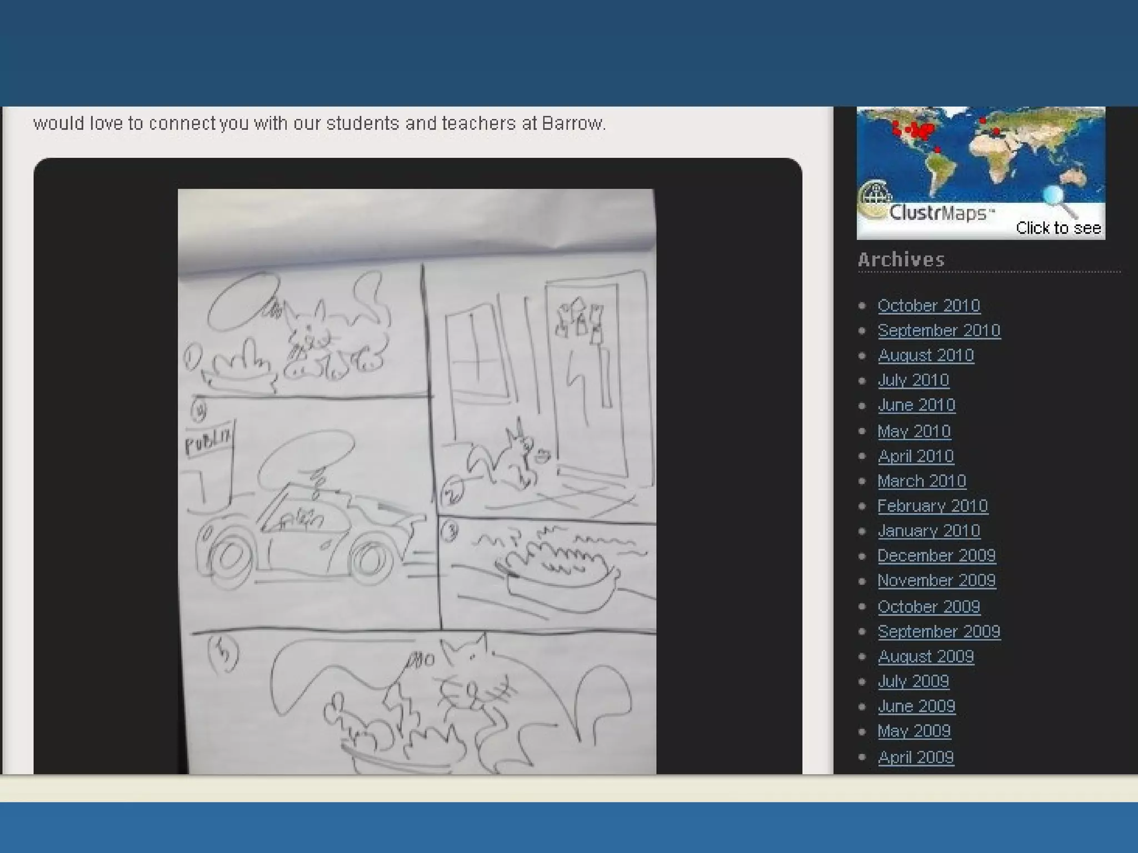Click the July 2010 archive link
Screen dimensions: 1138x853
click(913, 380)
